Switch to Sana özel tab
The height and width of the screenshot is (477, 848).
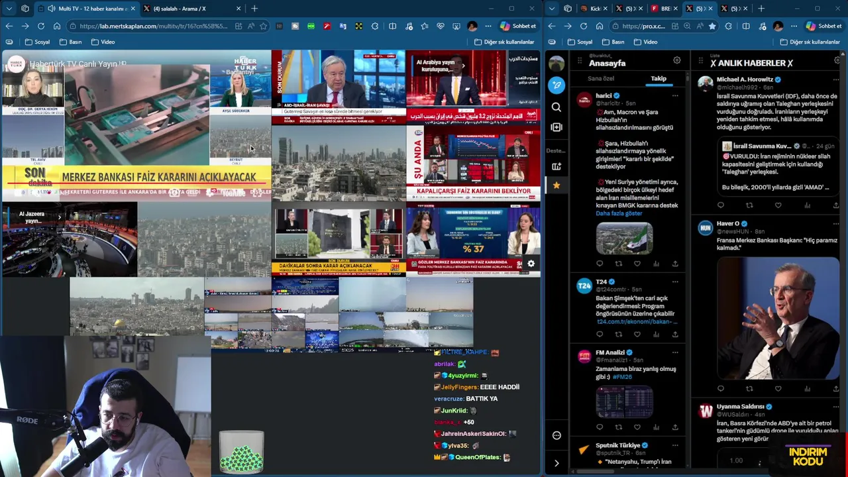pos(601,78)
